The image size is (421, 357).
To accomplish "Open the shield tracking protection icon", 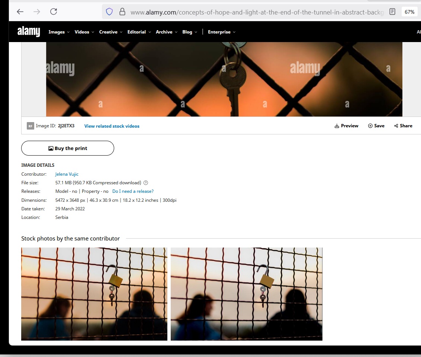I will 109,12.
